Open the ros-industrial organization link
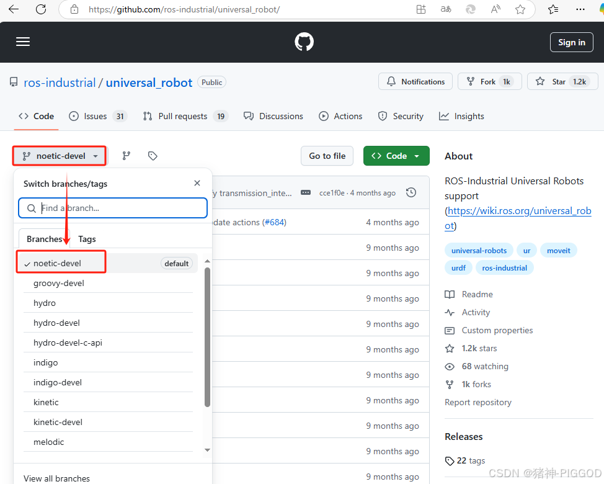The width and height of the screenshot is (604, 484). click(x=60, y=83)
